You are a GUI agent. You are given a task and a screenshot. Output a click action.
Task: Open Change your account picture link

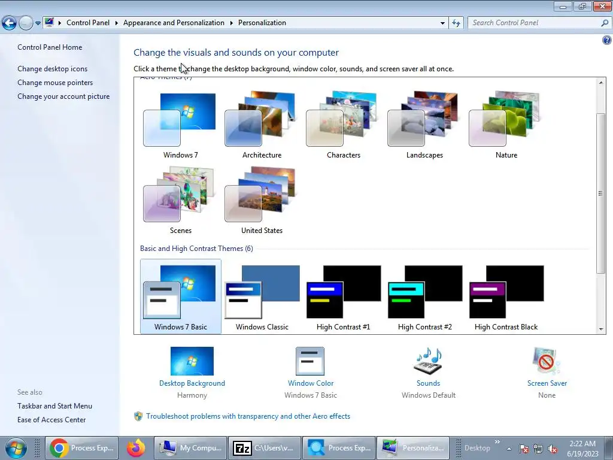tap(63, 96)
